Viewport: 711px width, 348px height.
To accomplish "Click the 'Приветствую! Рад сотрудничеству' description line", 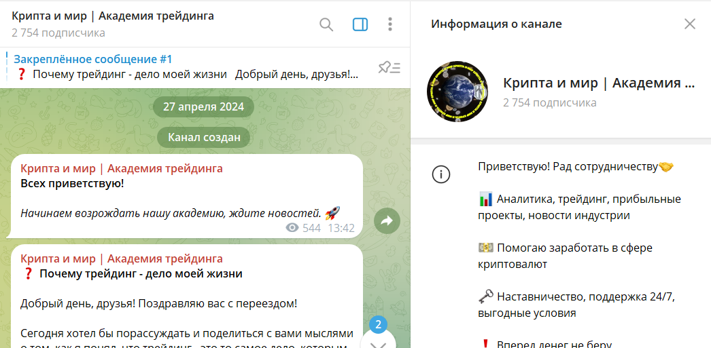I will (x=576, y=167).
